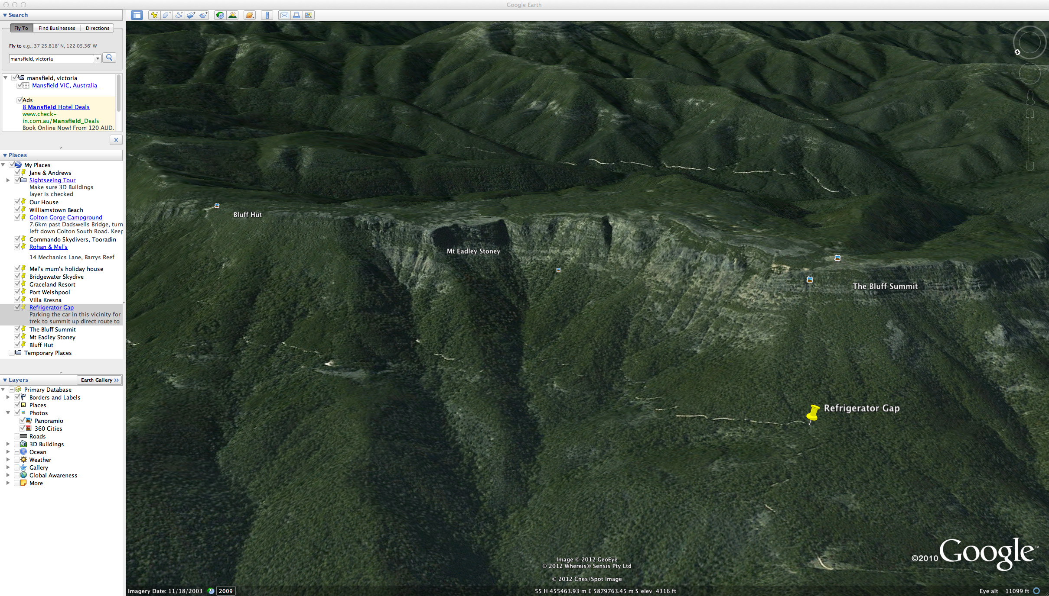Select the Add Image Overlay tool
The image size is (1049, 596).
(x=191, y=15)
